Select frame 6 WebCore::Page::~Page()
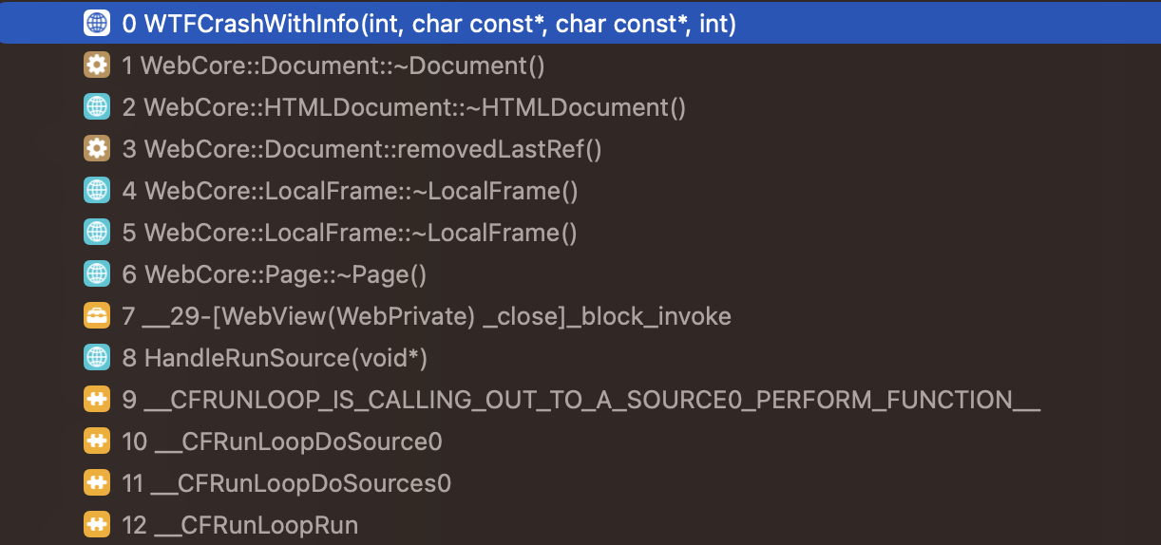 tap(275, 274)
